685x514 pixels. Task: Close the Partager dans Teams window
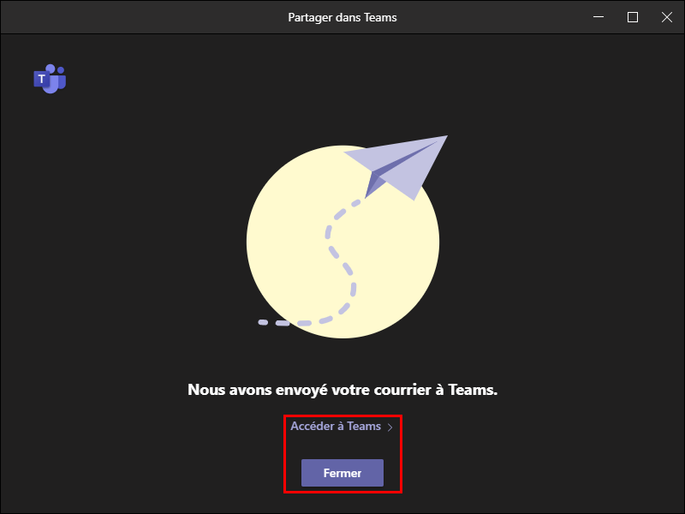point(667,17)
